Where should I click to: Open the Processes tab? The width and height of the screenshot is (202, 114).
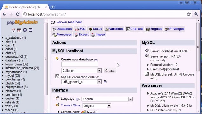click(62, 35)
